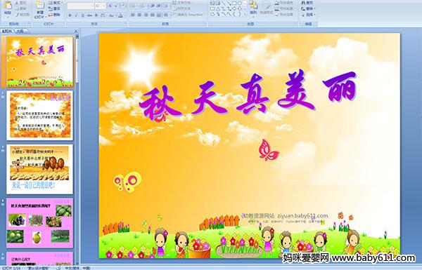
Task: Click the Delete slide icon
Action: pos(54,15)
